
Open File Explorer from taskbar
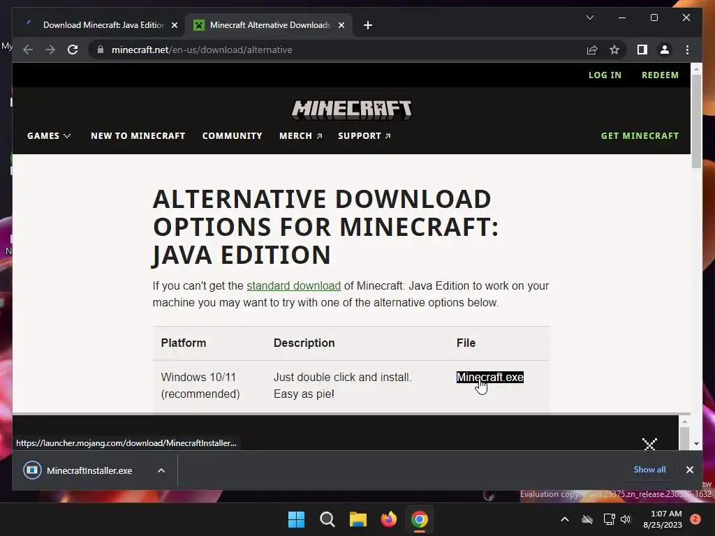click(x=358, y=519)
